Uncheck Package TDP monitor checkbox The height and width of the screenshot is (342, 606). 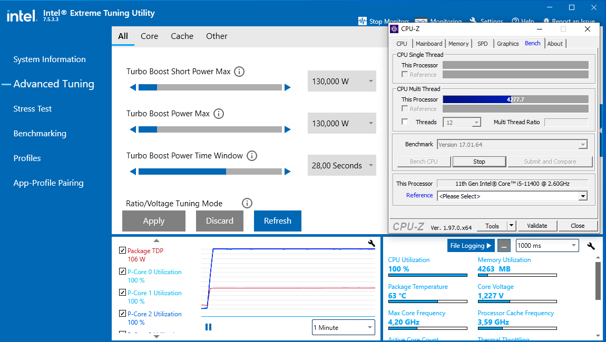122,250
